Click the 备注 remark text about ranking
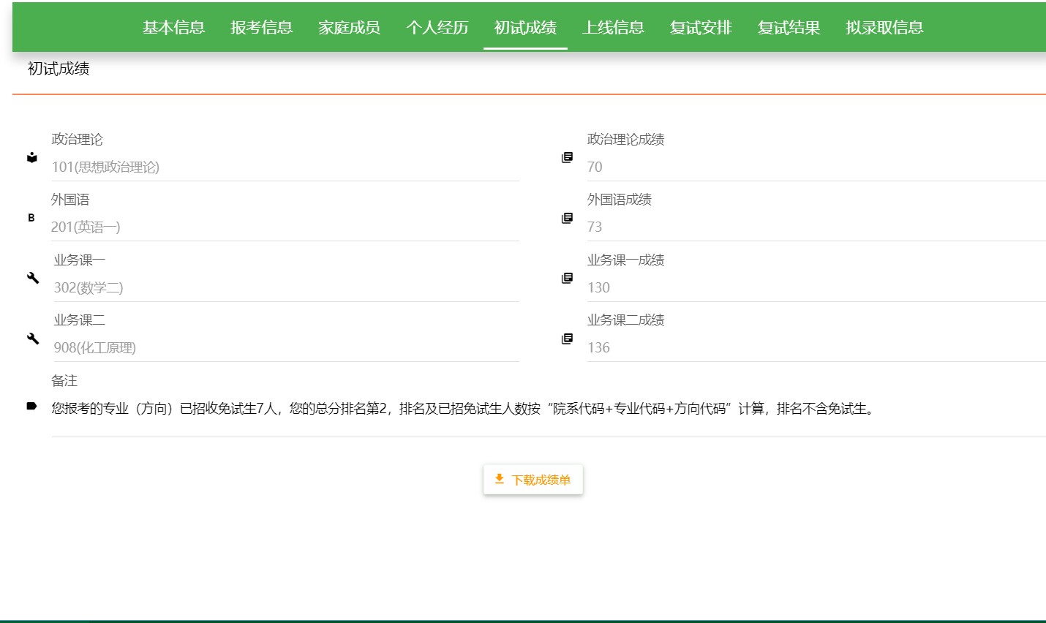The image size is (1046, 623). (464, 409)
